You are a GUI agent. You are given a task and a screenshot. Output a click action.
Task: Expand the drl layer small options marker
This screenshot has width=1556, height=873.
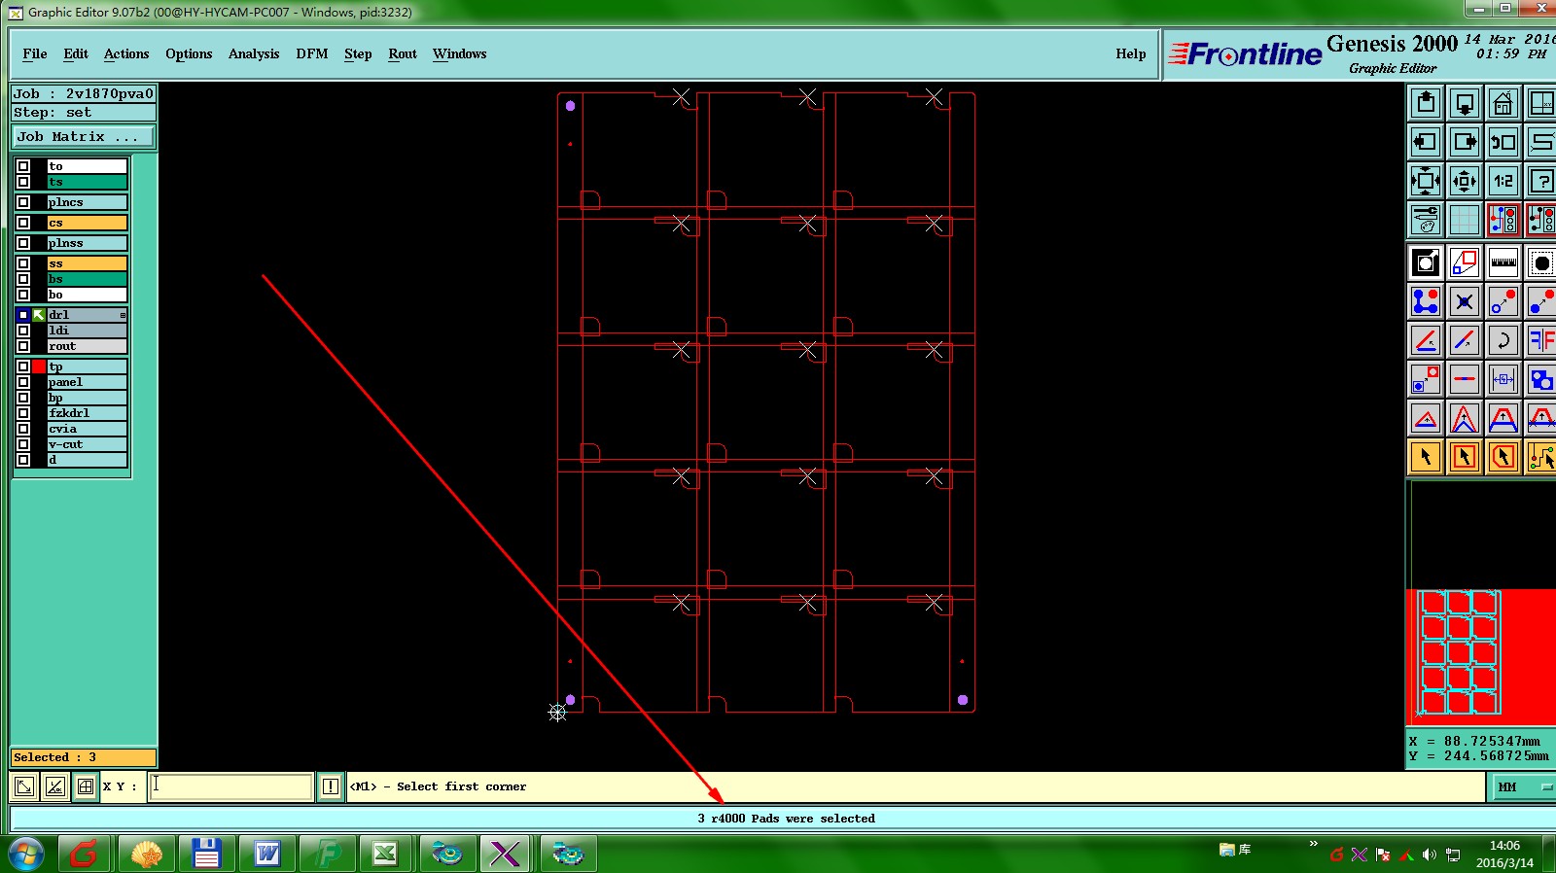(x=123, y=315)
